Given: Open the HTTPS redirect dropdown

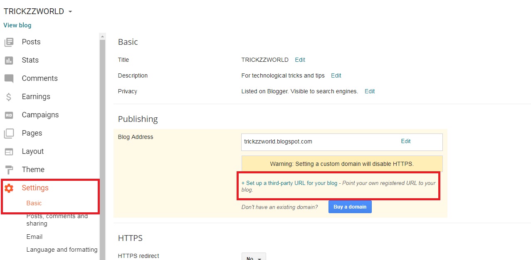Looking at the screenshot, I should (254, 257).
